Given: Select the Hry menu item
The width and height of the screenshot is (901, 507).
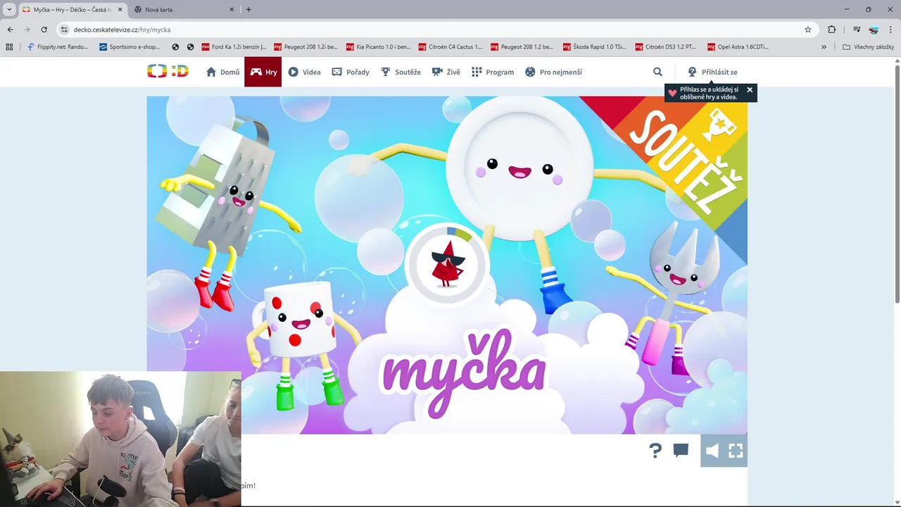Looking at the screenshot, I should click(263, 72).
